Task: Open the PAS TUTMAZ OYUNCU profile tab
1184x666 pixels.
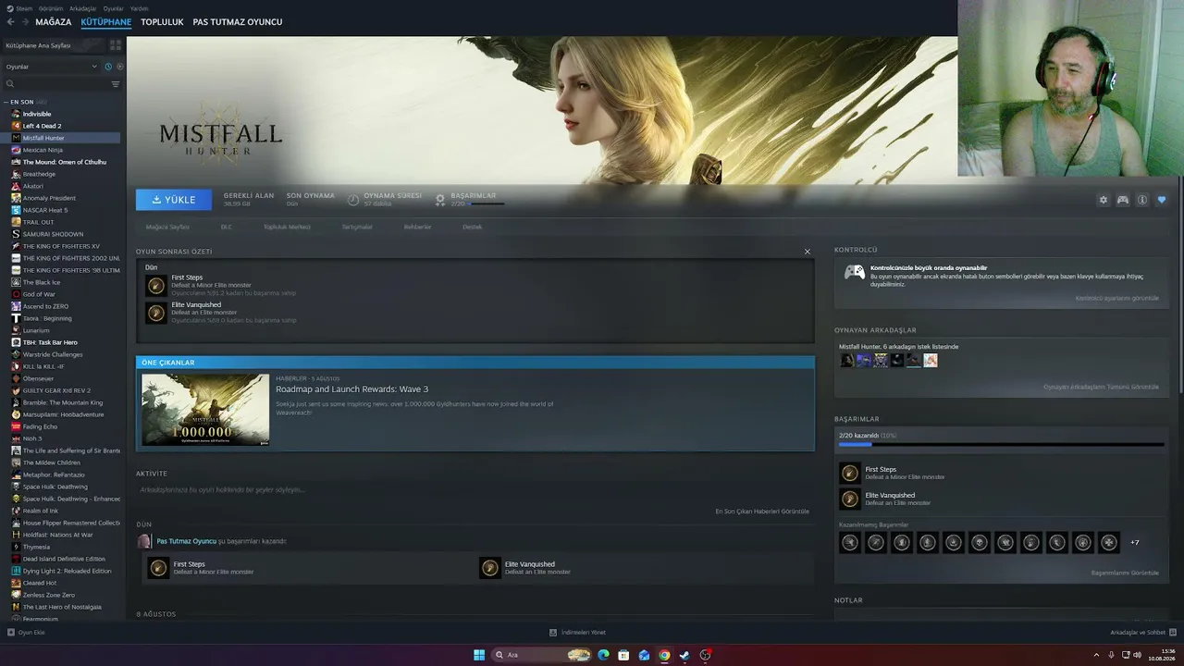Action: click(238, 22)
